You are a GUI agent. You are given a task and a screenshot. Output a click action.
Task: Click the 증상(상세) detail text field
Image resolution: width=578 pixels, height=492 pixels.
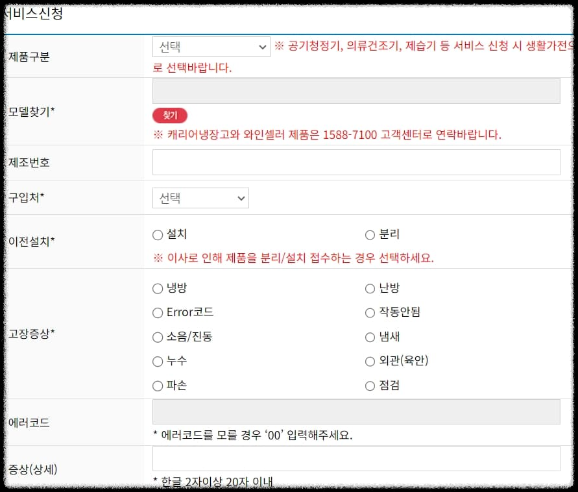[356, 458]
